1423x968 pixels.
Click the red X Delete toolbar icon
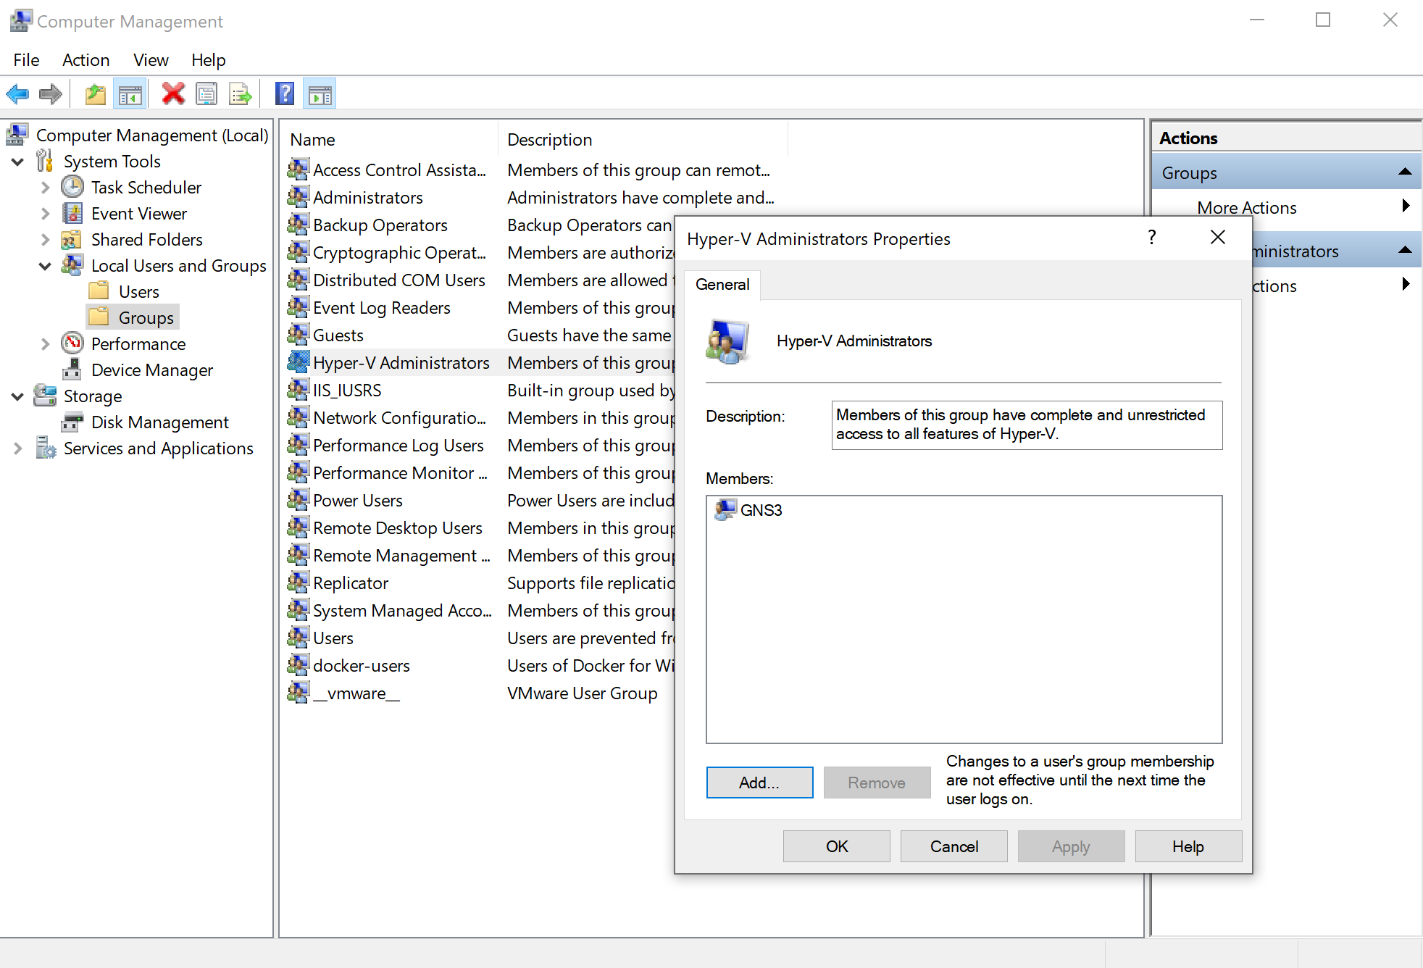[x=172, y=93]
